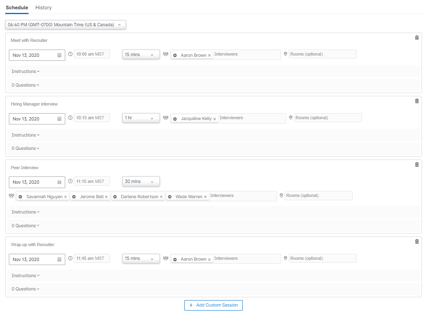
Task: Change the Peer Interview 30 mins duration
Action: coord(141,182)
